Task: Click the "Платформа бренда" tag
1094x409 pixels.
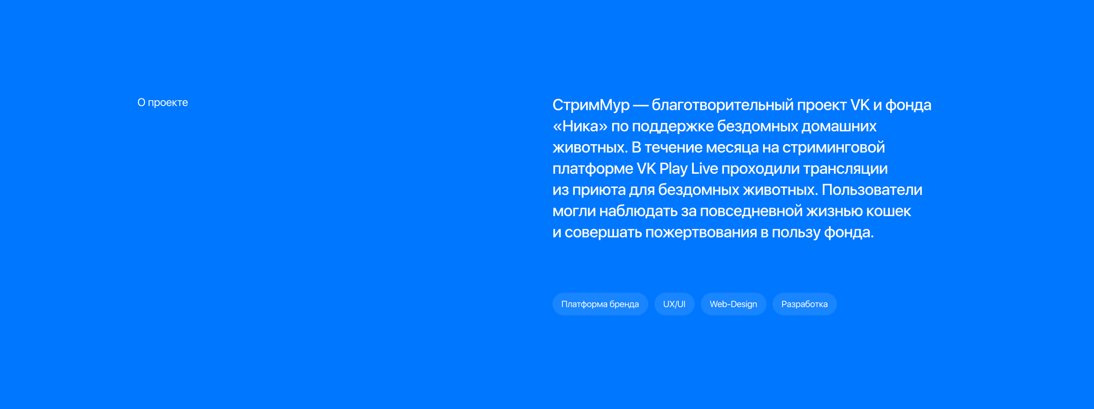Action: coord(600,304)
